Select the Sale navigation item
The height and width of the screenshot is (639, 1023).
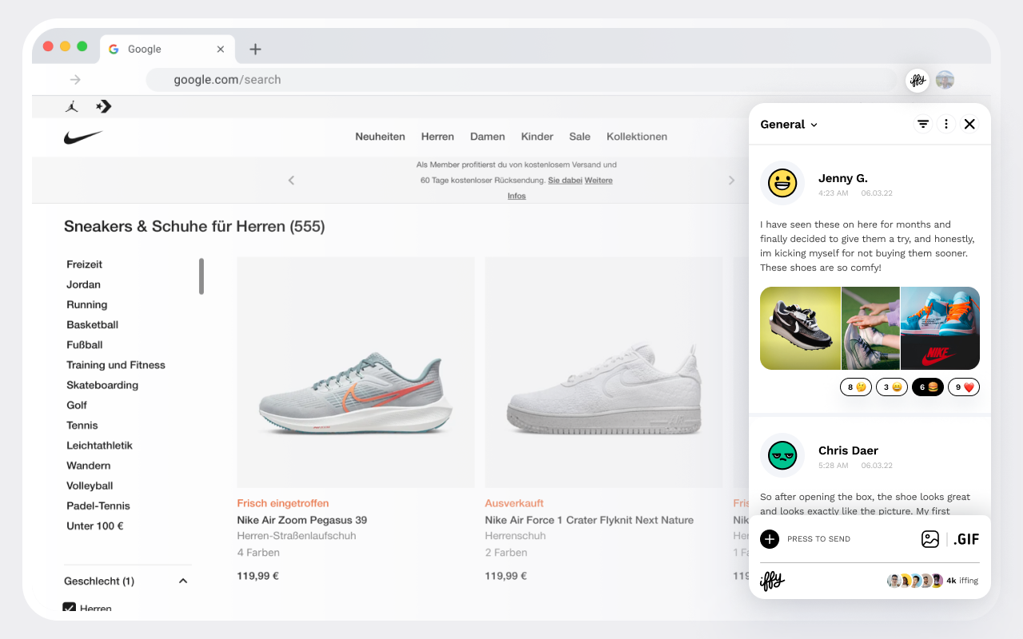point(579,137)
